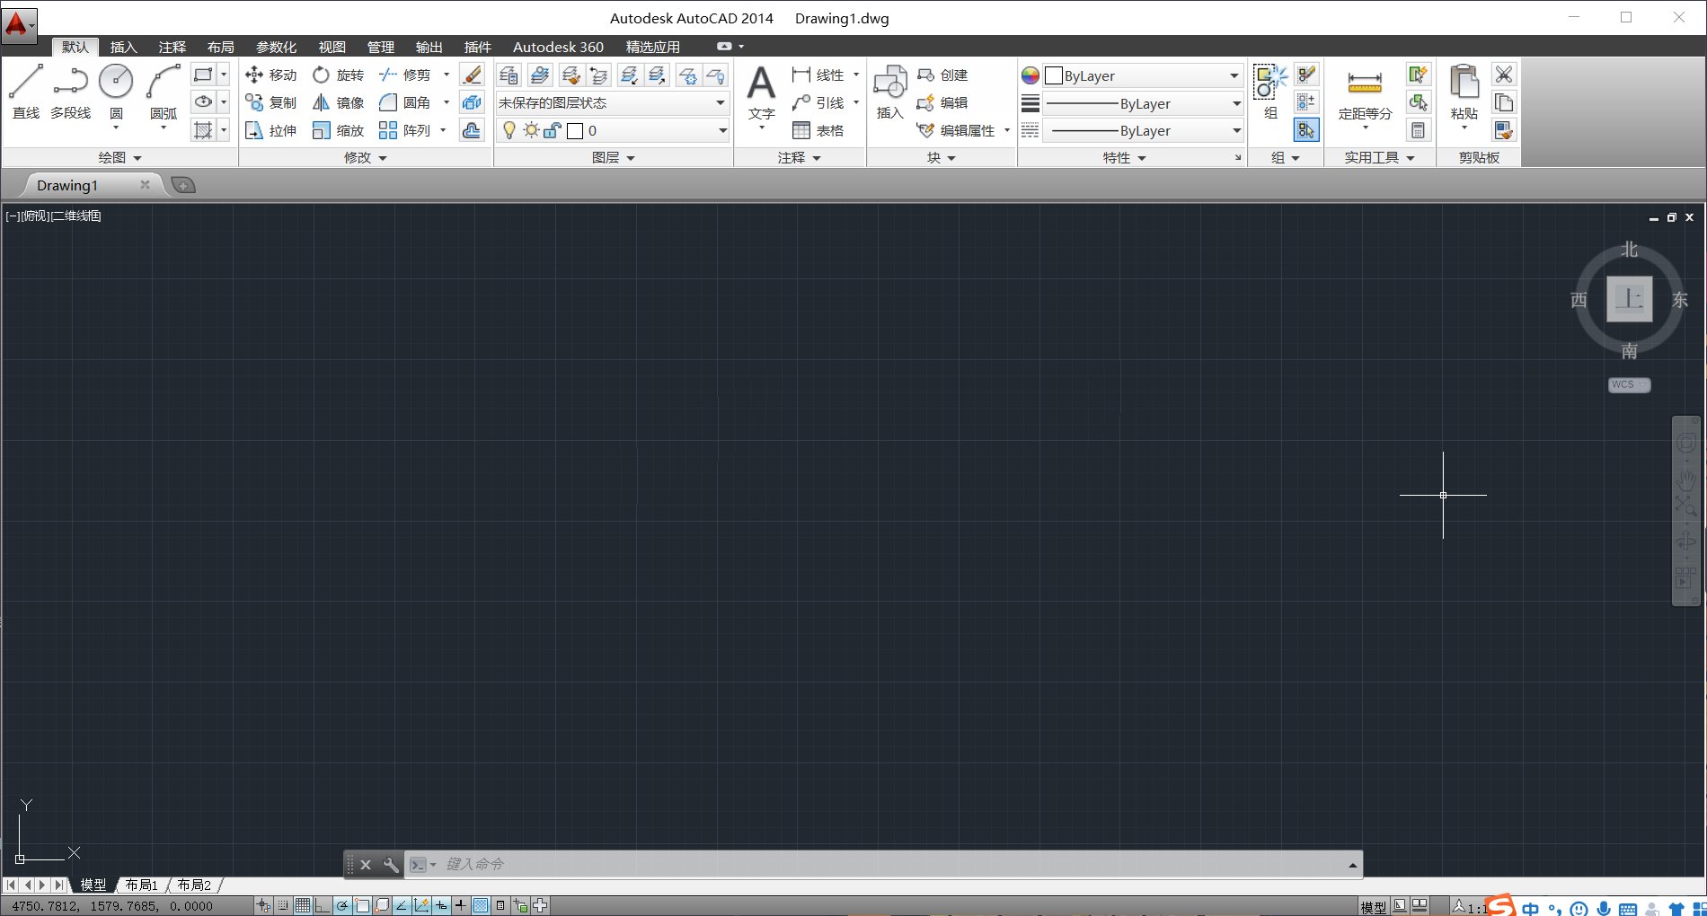Click the Mirror (镜像) tool
1707x916 pixels.
coord(338,103)
